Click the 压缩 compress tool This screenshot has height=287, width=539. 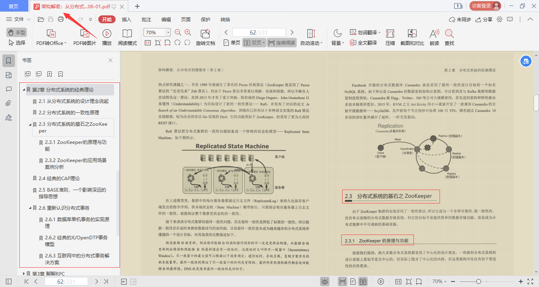pos(390,38)
